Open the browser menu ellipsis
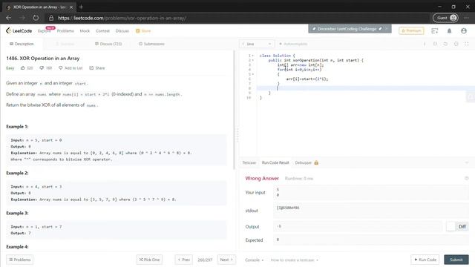 pyautogui.click(x=466, y=18)
